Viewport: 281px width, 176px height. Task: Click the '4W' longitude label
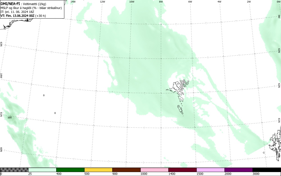pos(219,2)
